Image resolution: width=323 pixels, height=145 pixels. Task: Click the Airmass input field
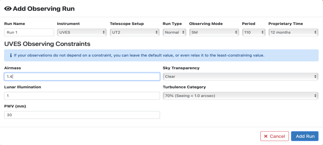coord(82,77)
